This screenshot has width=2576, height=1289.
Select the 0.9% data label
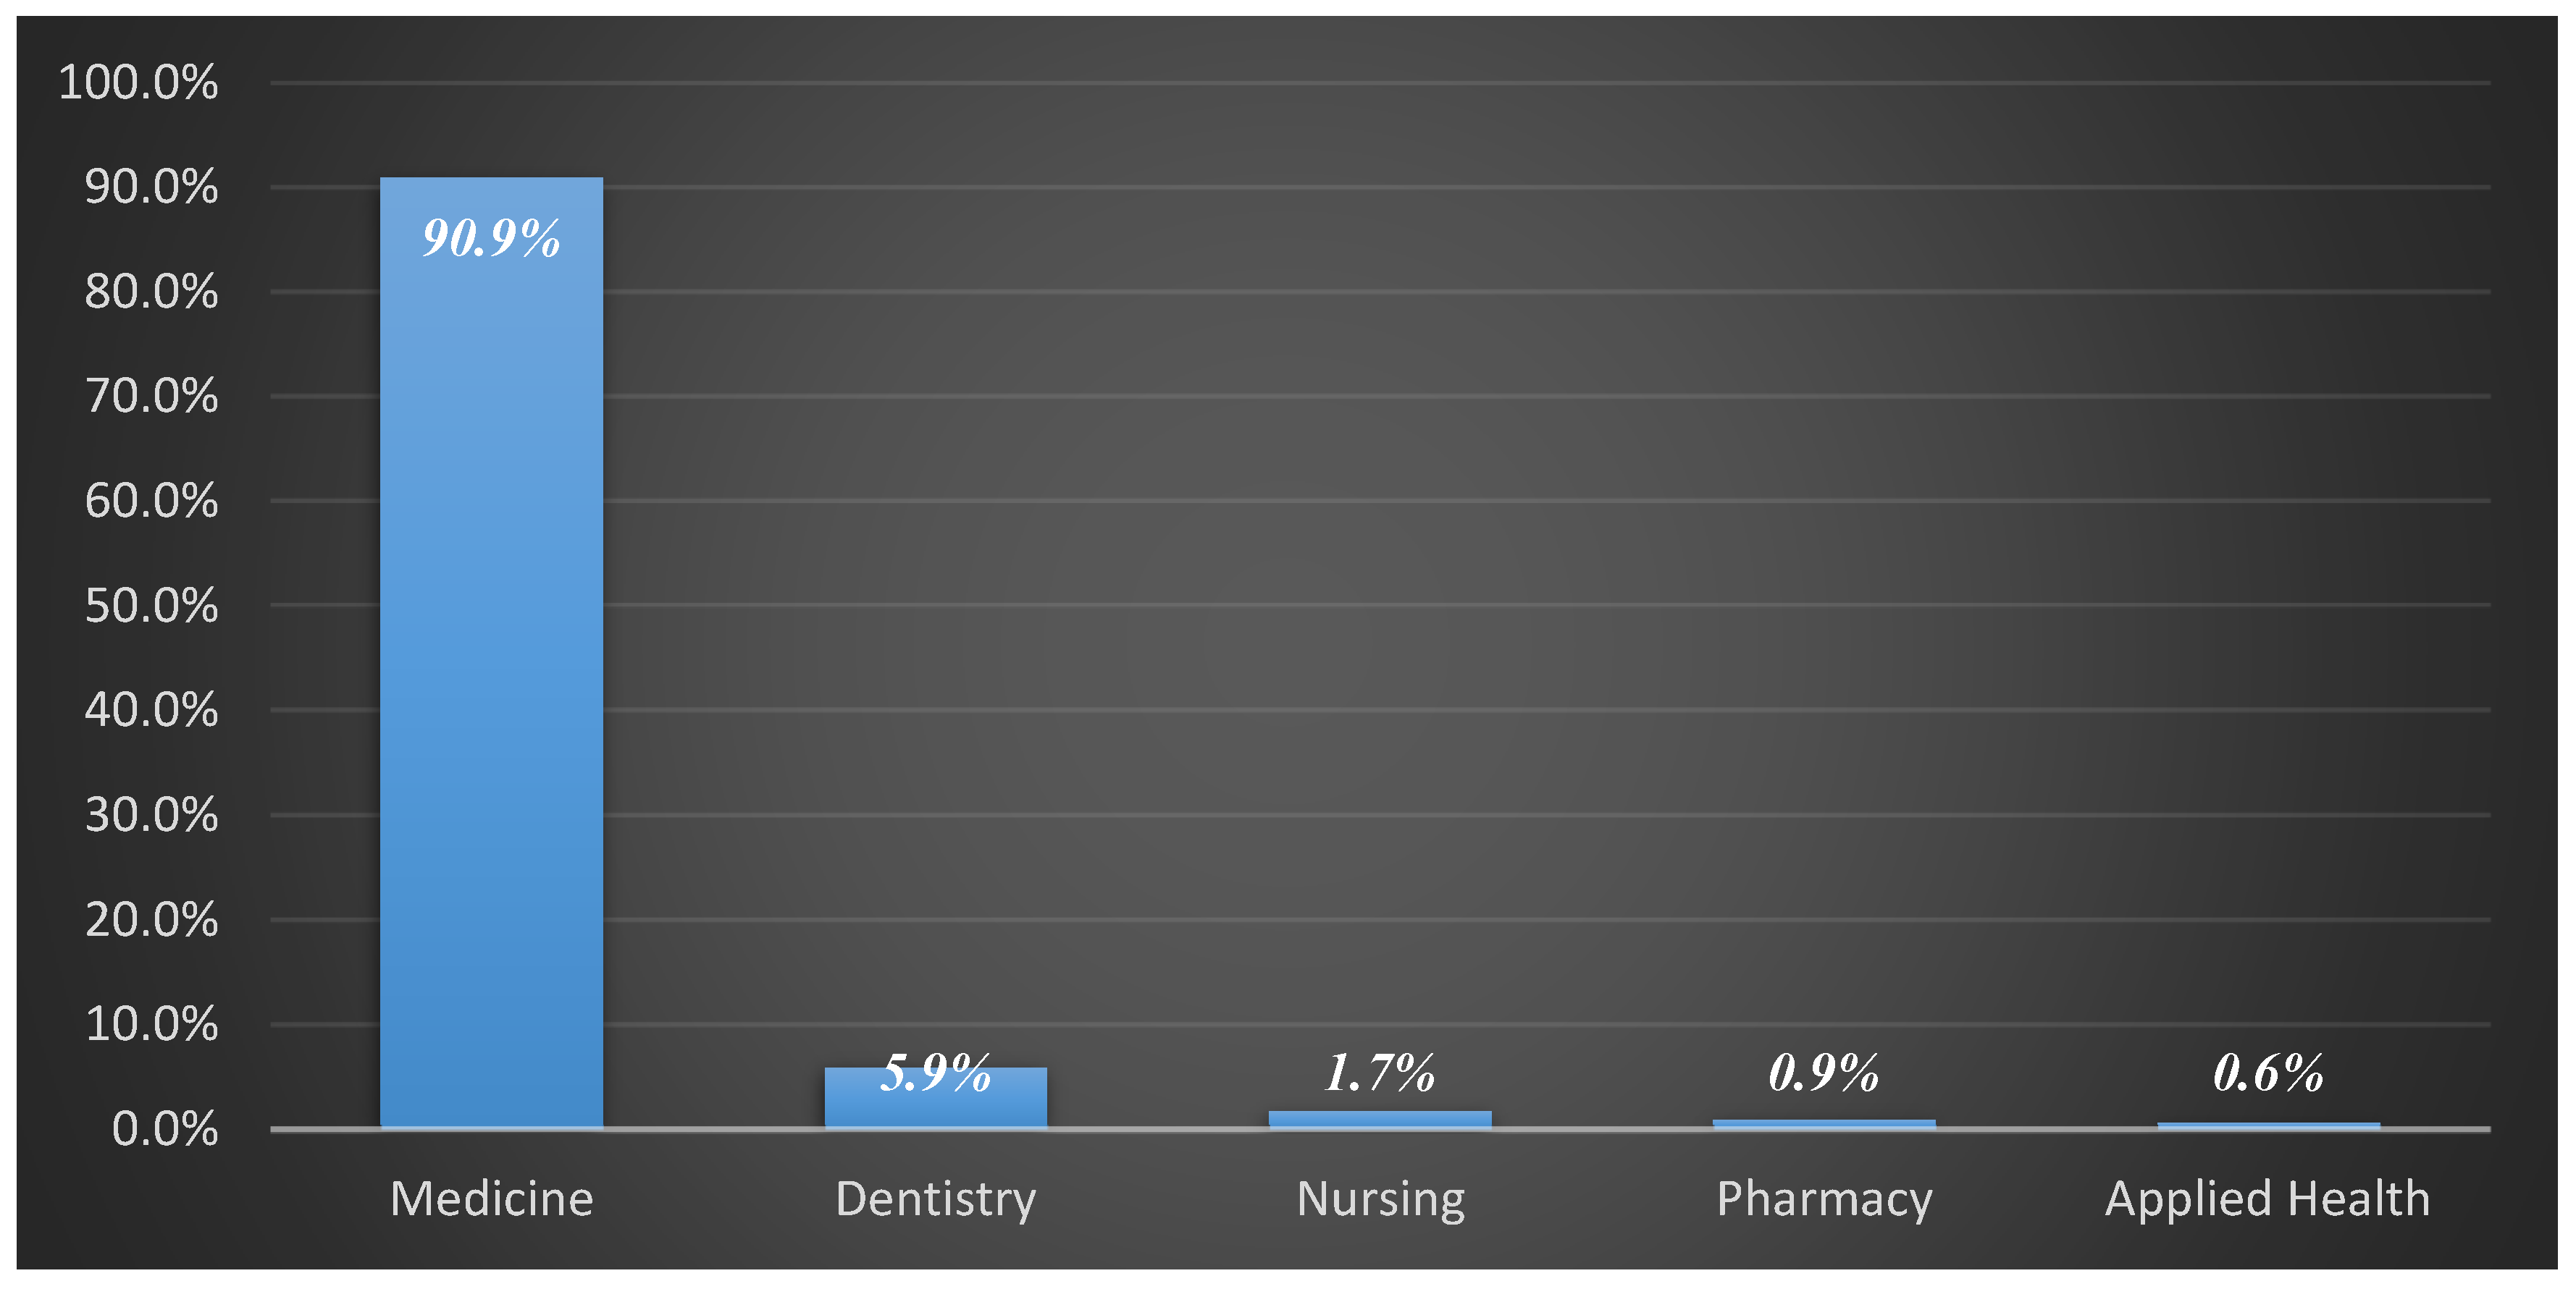coord(1823,1073)
